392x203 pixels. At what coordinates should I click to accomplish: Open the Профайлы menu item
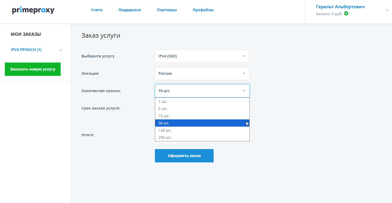(x=203, y=10)
